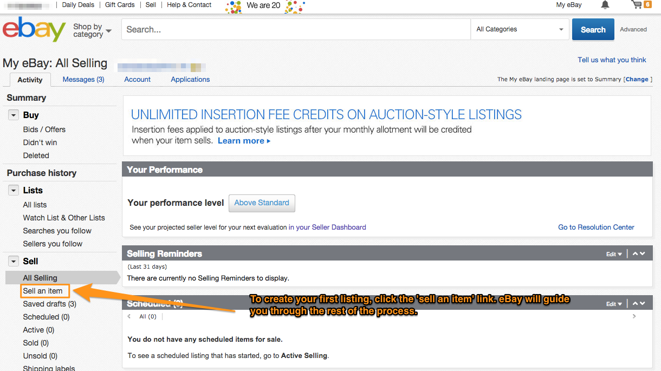Focus the Search input field
The width and height of the screenshot is (661, 371).
(x=296, y=29)
